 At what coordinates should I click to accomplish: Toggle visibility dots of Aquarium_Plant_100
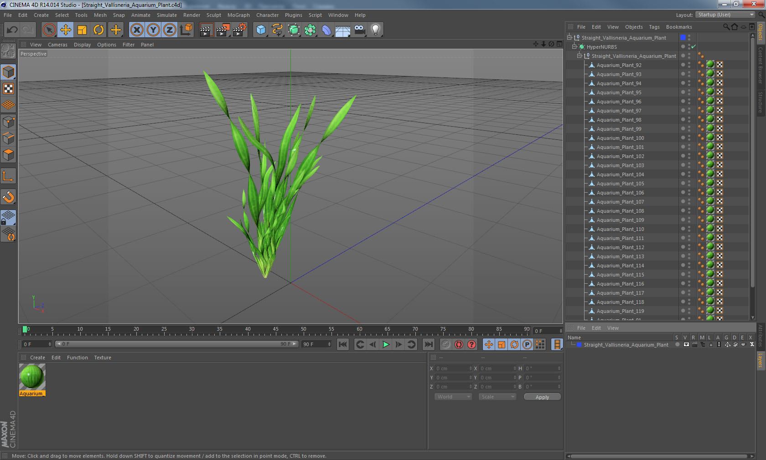click(x=689, y=138)
